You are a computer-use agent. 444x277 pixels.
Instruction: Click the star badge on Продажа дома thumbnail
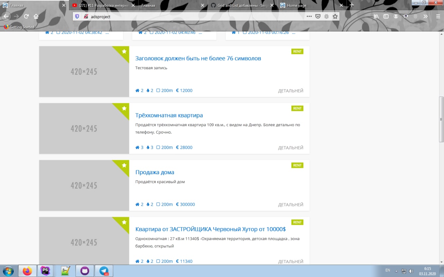[x=124, y=165]
